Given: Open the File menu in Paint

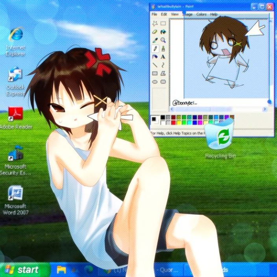Looking at the screenshot, I should [154, 14].
